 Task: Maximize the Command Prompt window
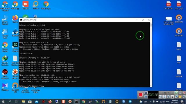pyautogui.click(x=143, y=20)
